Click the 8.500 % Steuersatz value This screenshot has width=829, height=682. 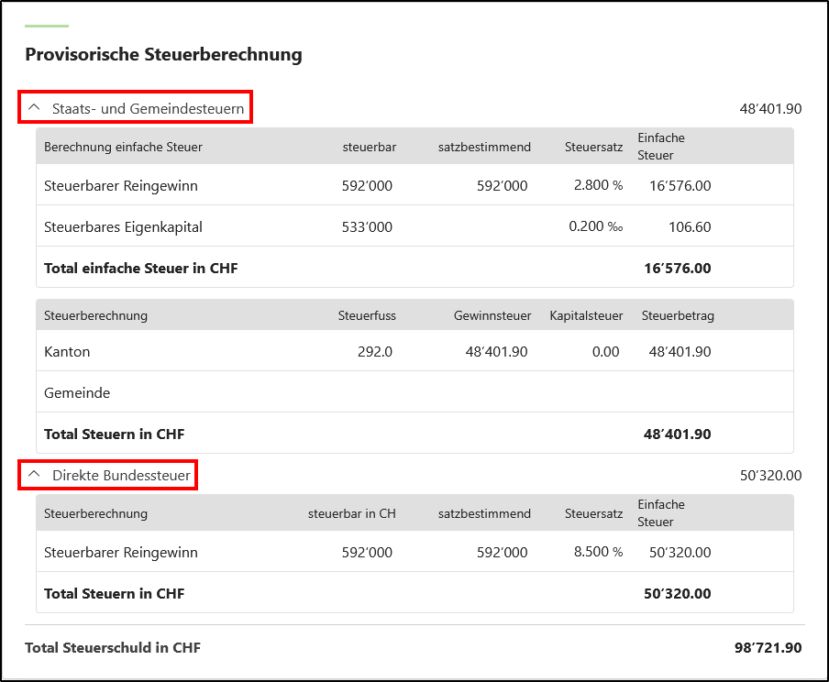pos(598,552)
